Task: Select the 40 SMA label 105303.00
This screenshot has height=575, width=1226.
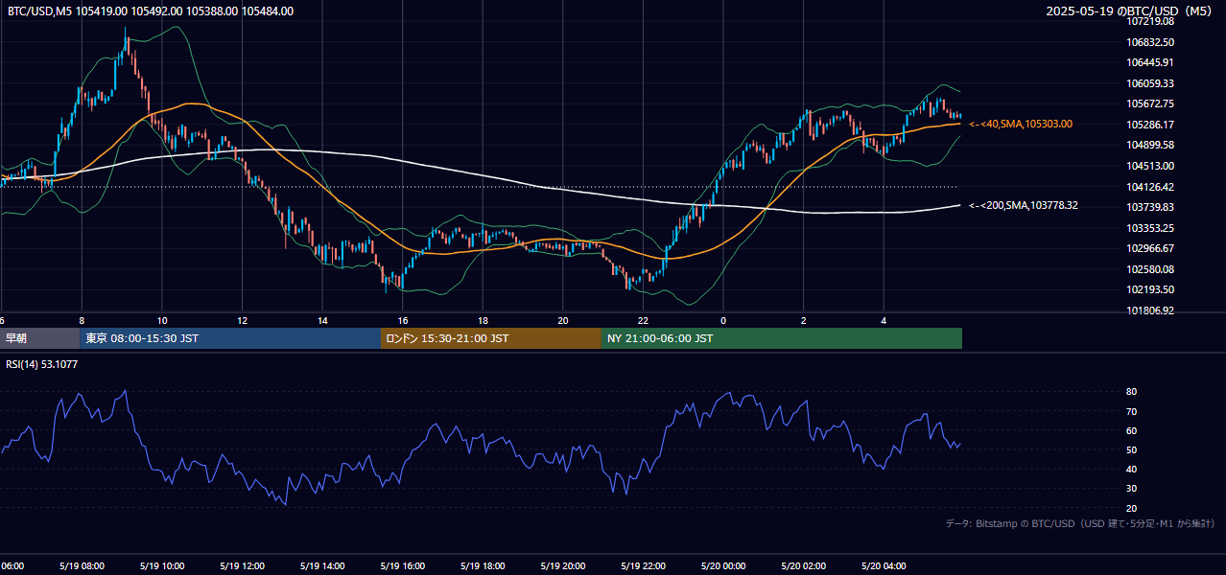Action: coord(1022,124)
